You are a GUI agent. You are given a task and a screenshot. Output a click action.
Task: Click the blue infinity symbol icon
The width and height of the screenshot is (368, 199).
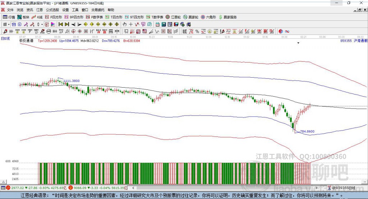tap(287, 32)
